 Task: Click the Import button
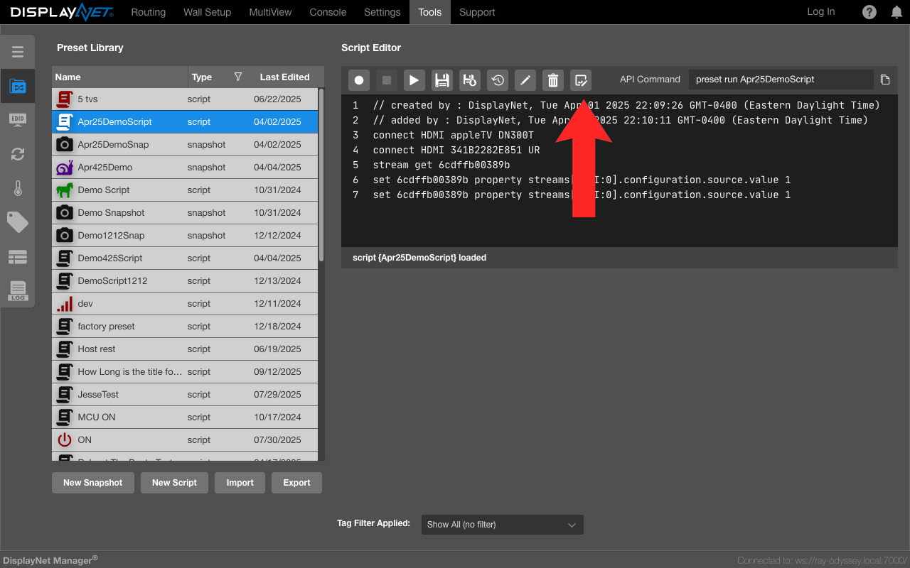point(240,483)
